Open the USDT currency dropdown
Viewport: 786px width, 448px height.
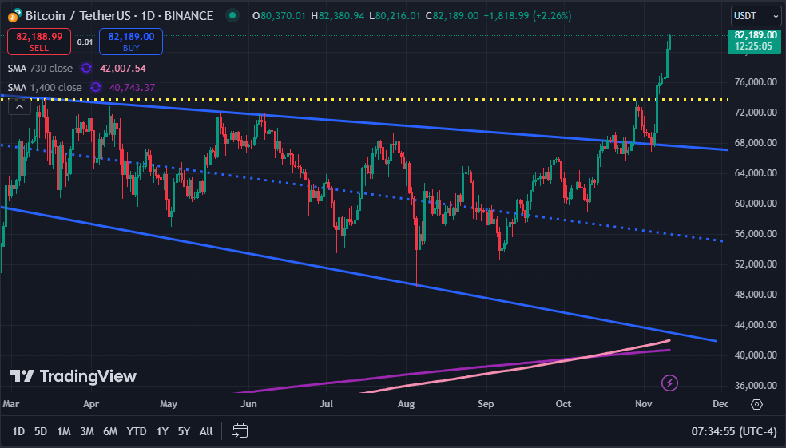[x=756, y=16]
